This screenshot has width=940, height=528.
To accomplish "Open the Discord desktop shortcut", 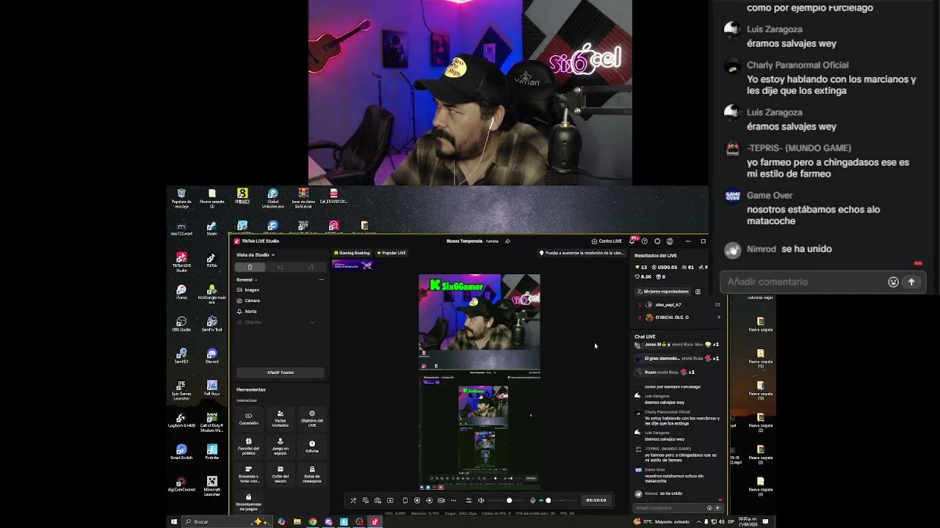I will (x=212, y=356).
